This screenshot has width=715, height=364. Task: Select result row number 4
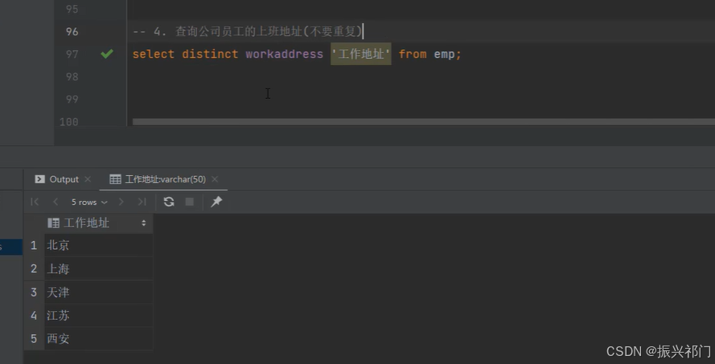pos(34,315)
